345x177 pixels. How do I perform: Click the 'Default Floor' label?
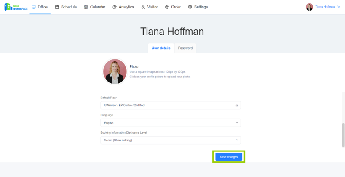tap(109, 98)
